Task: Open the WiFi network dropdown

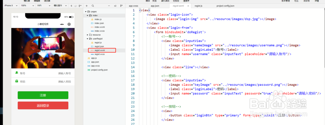Action: coord(44,6)
